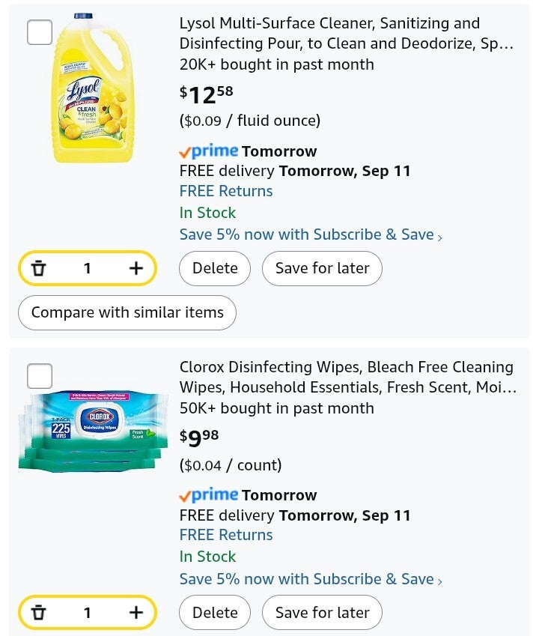Click the Prime logo on the Lysol item
Screen dimensions: 539x636
click(x=209, y=151)
